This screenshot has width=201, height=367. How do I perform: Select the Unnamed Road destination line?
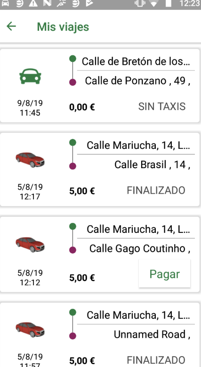[x=152, y=334]
